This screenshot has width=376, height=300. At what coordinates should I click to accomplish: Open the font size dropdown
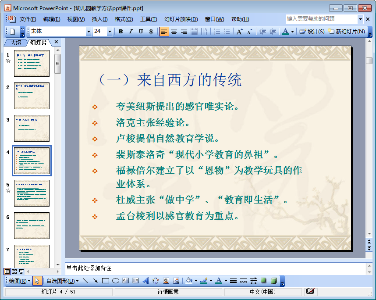110,32
